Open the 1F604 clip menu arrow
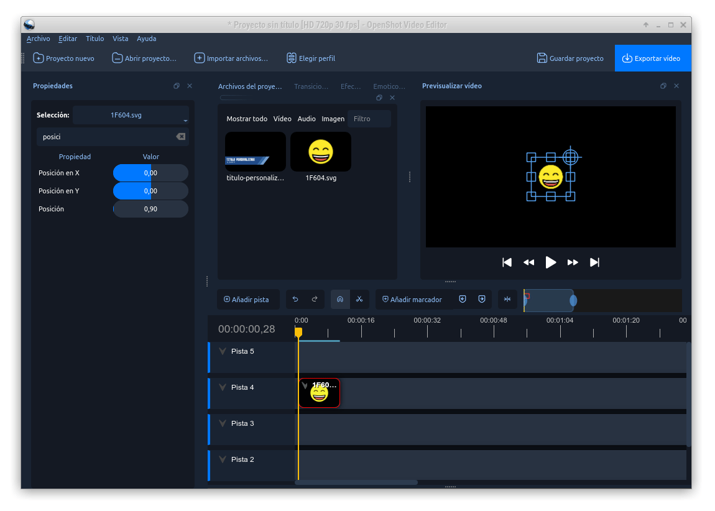Viewport: 715px width, 511px height. point(305,385)
